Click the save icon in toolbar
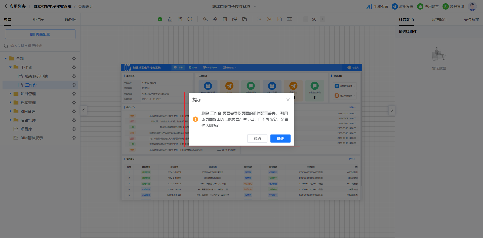The height and width of the screenshot is (238, 483). 180,19
